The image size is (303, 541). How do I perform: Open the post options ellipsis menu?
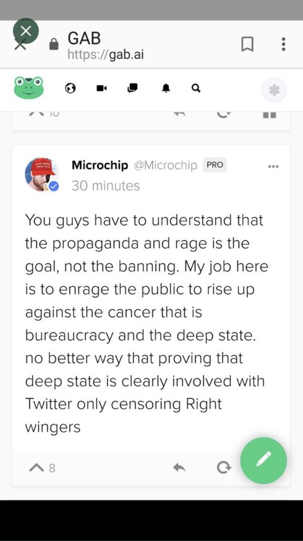point(273,165)
